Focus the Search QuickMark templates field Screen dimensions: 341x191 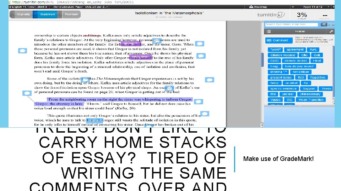click(x=291, y=24)
